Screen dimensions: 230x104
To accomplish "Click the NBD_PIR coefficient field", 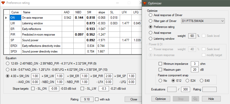I will point(84,82).
